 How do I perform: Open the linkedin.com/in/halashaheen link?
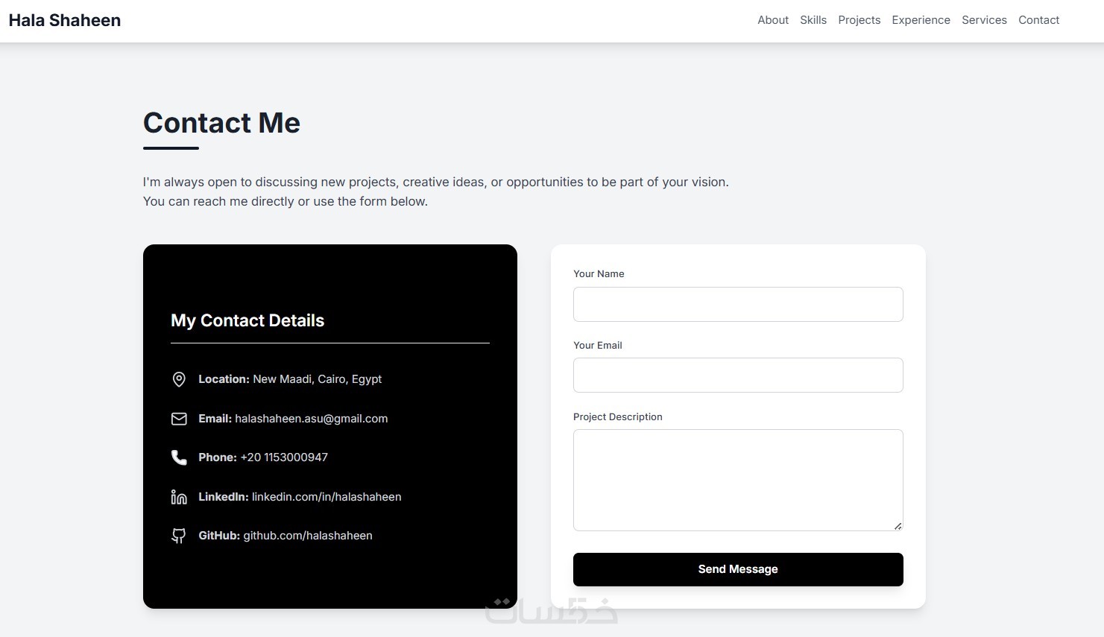327,497
